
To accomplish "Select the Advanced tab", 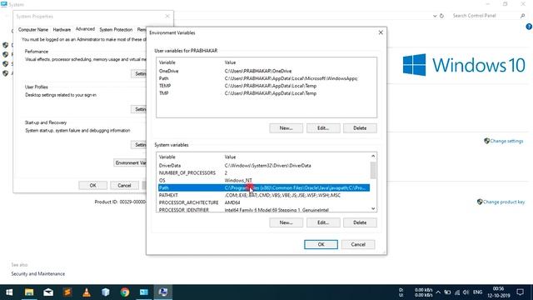I will (85, 29).
